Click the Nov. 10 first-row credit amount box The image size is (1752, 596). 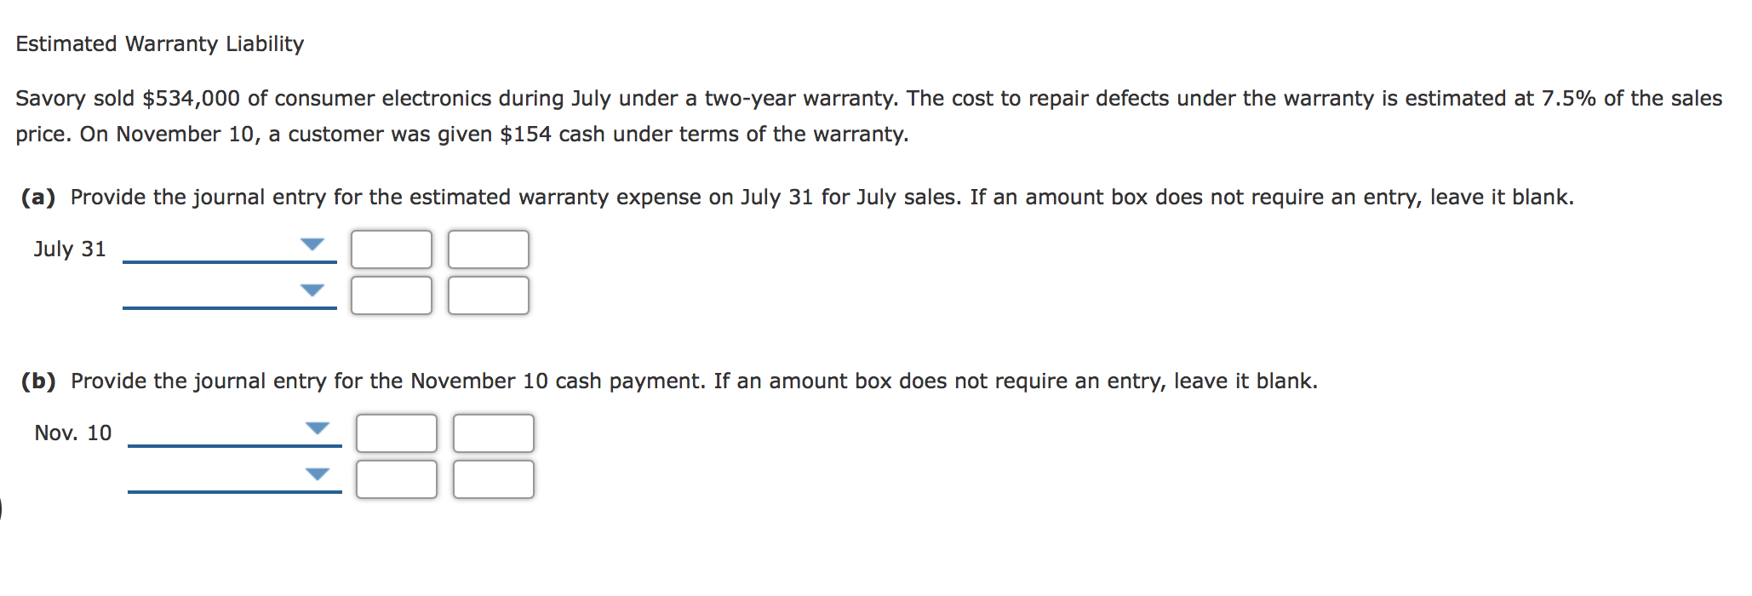tap(492, 433)
